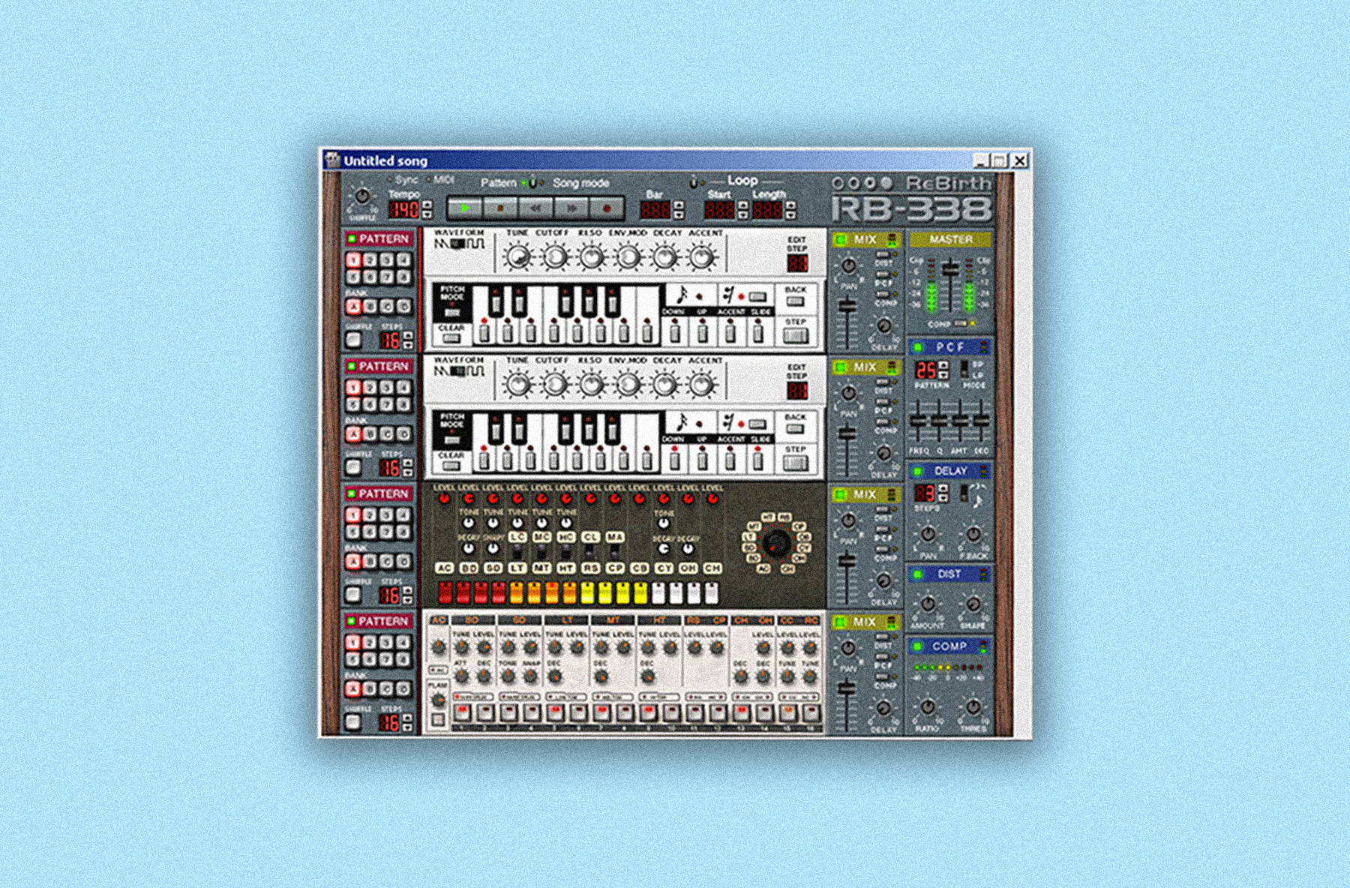Click the Reso knob on the top synth
1350x888 pixels.
pos(590,257)
